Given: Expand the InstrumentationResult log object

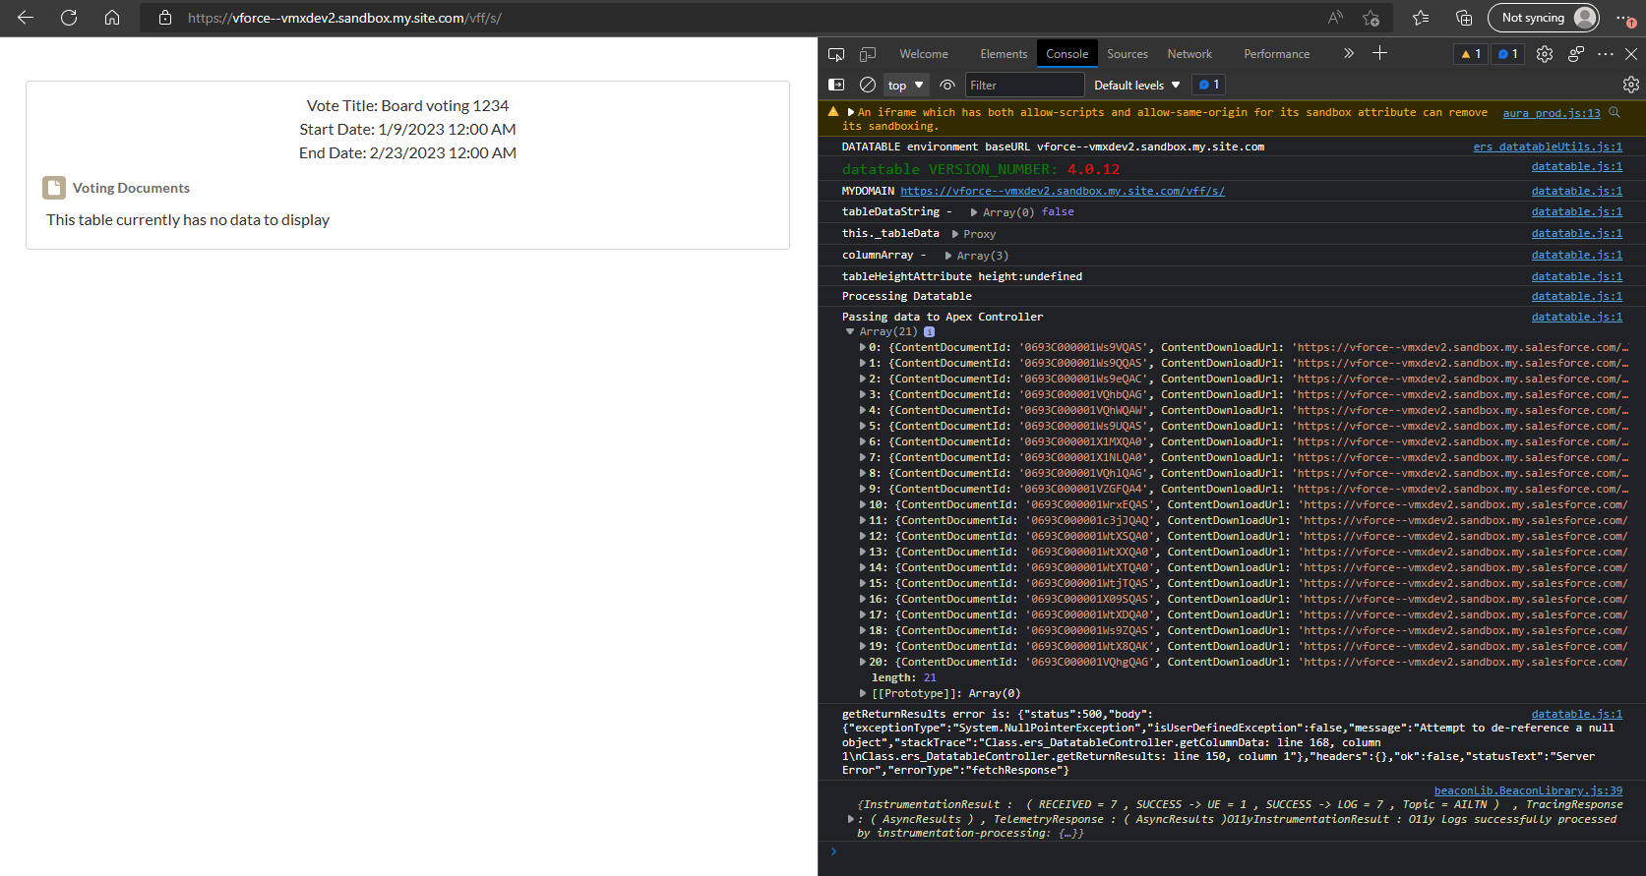Looking at the screenshot, I should click(x=851, y=819).
